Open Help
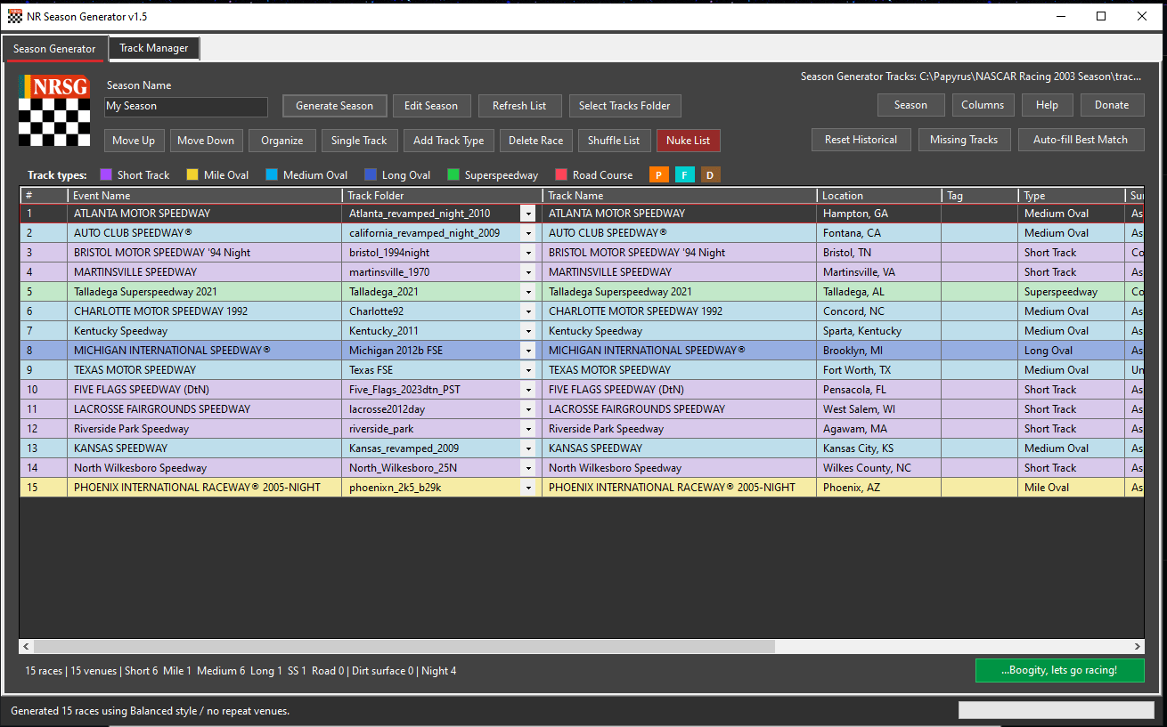The image size is (1167, 727). click(1047, 105)
